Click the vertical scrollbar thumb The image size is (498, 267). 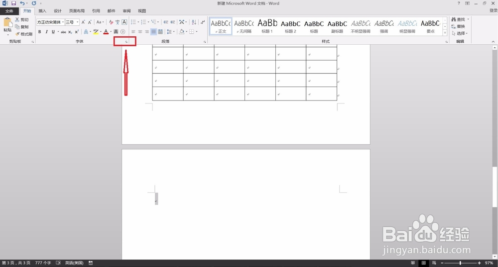point(495,186)
